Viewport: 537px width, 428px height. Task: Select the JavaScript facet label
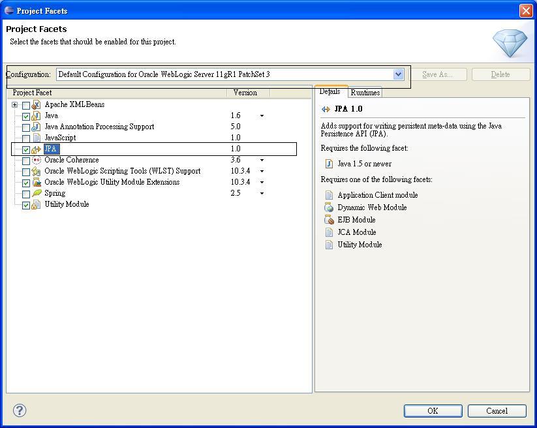tap(60, 138)
